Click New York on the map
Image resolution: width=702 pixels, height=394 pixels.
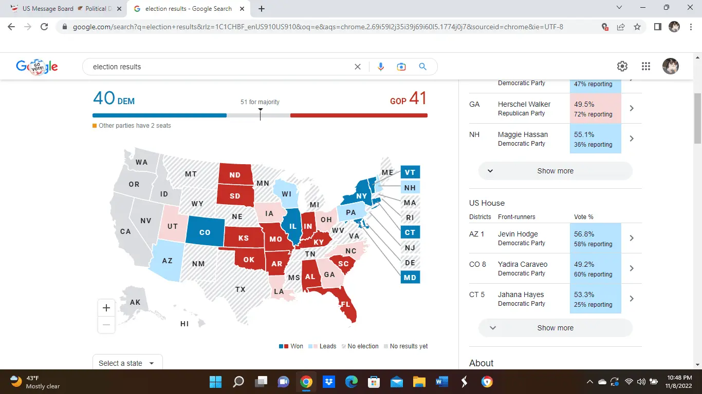pos(362,195)
